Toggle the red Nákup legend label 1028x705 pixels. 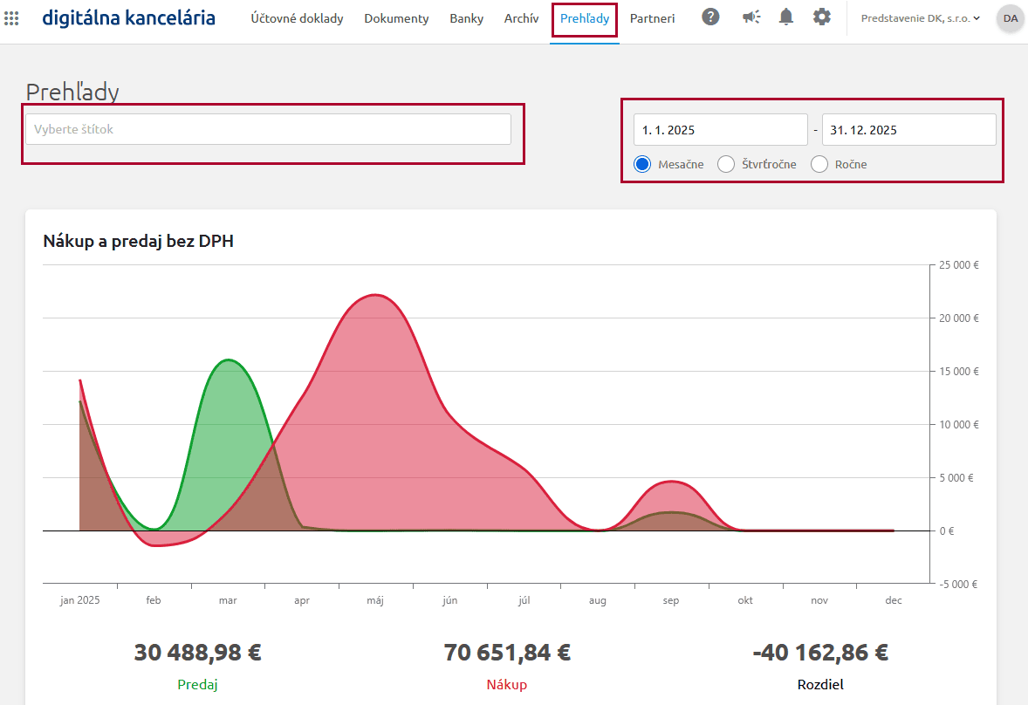[507, 684]
